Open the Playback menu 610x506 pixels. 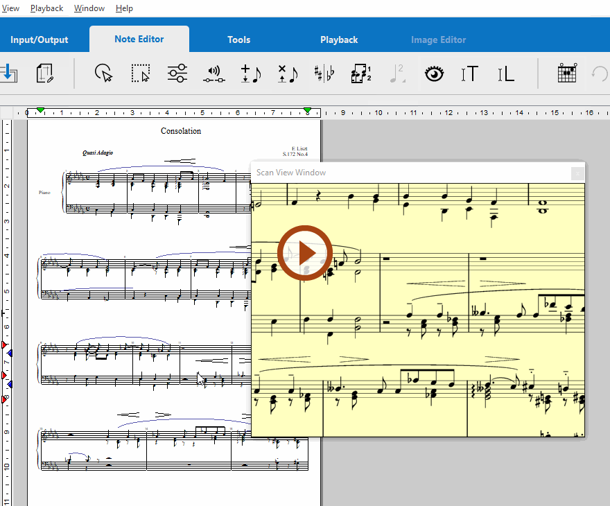[x=46, y=8]
